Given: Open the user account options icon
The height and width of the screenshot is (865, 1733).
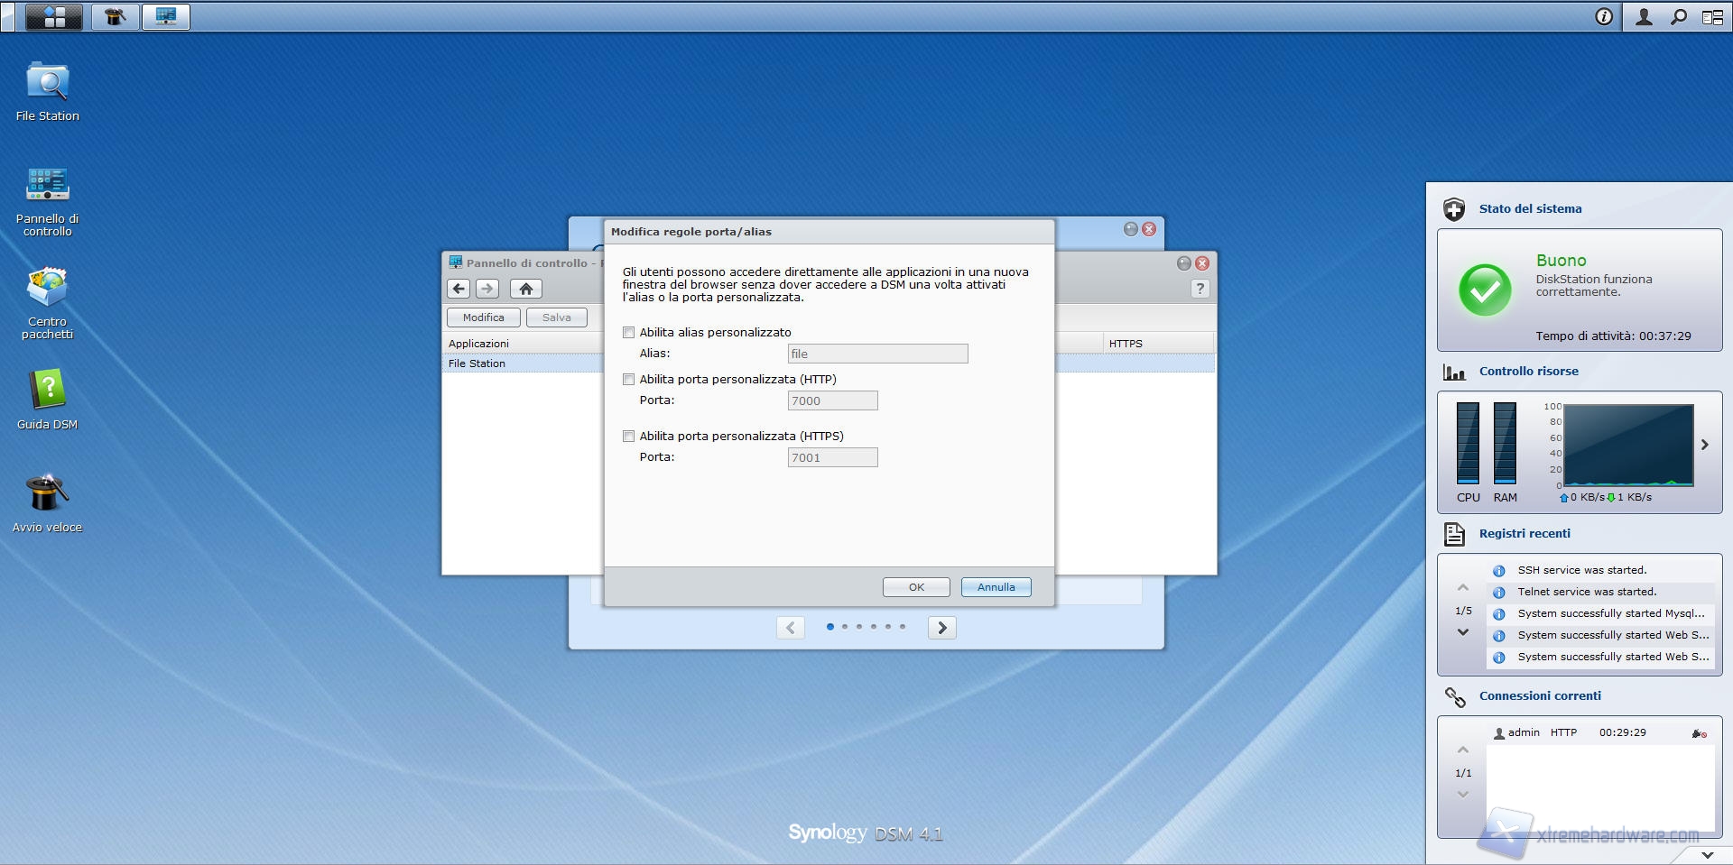Looking at the screenshot, I should pos(1644,16).
